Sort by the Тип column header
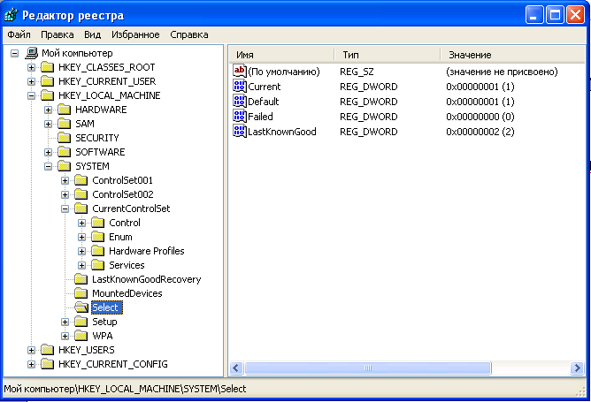The width and height of the screenshot is (591, 402). (x=388, y=55)
